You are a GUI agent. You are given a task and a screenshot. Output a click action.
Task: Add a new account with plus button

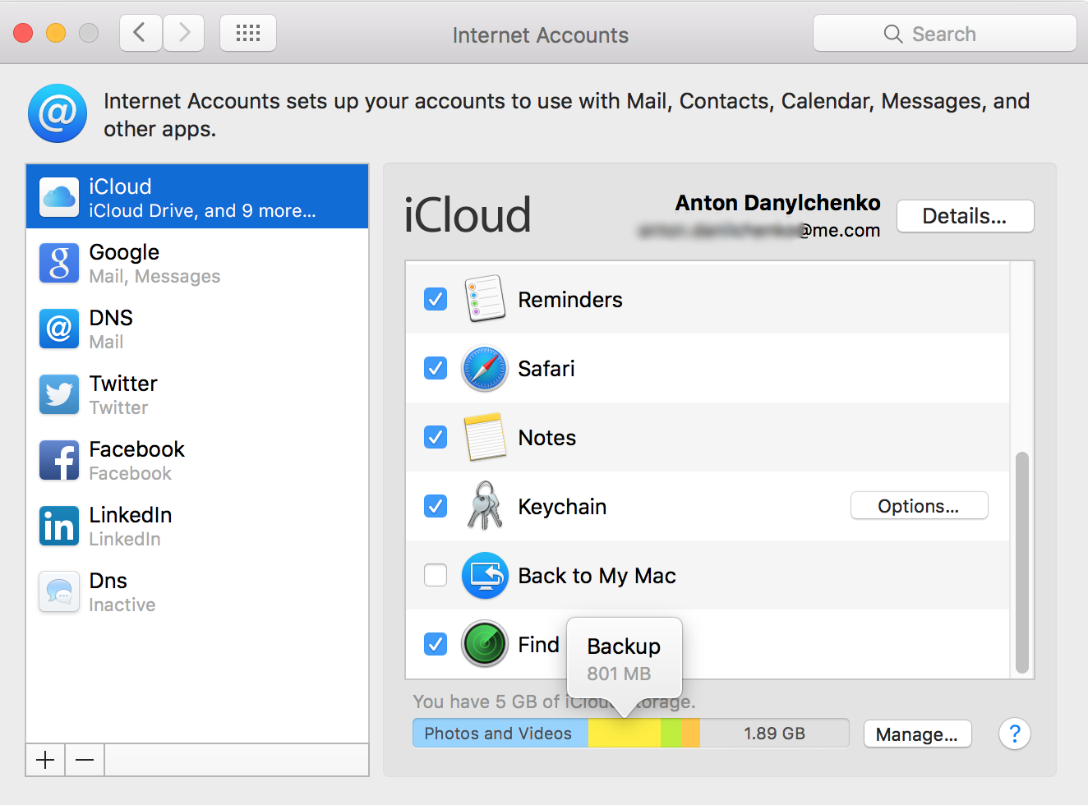pyautogui.click(x=45, y=760)
